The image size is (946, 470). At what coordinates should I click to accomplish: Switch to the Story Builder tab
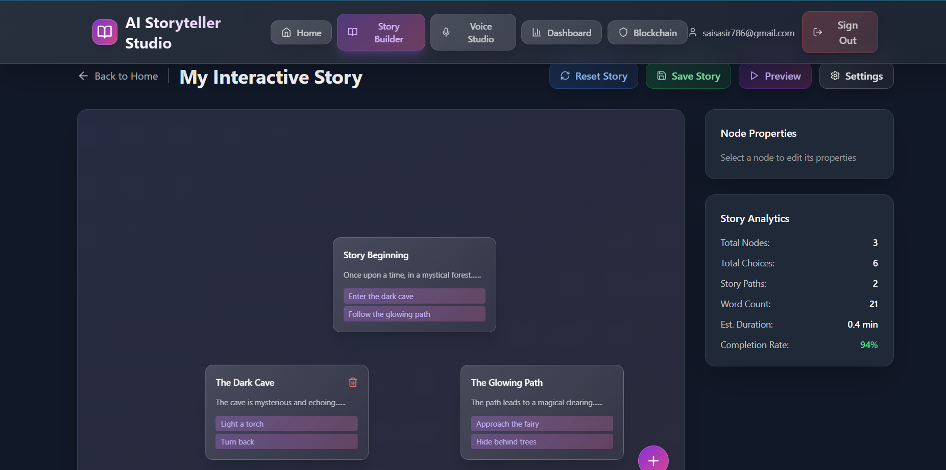click(x=381, y=32)
